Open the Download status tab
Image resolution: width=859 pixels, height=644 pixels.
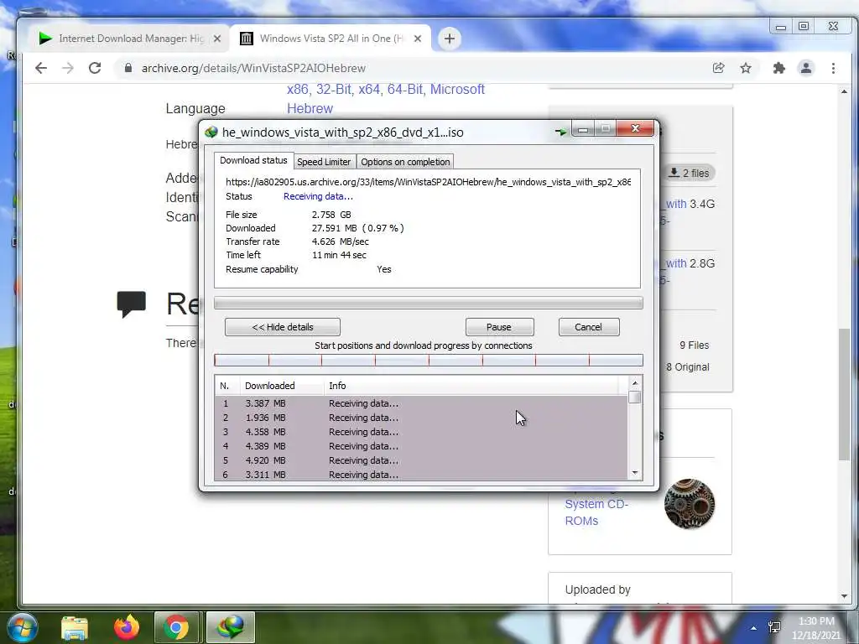pyautogui.click(x=253, y=160)
